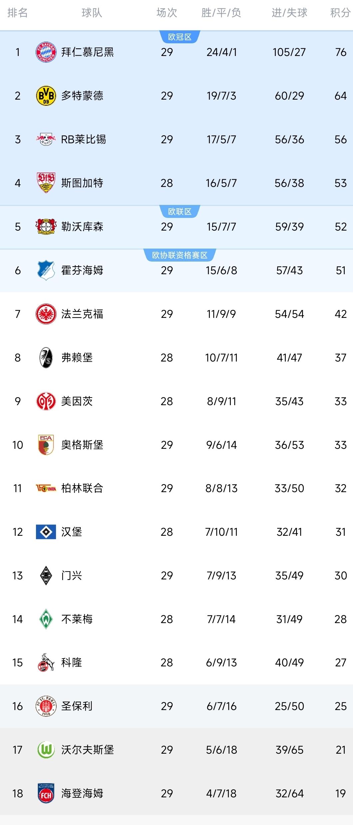Click the 胜/平/负 column header
Image resolution: width=353 pixels, height=825 pixels.
tap(221, 13)
